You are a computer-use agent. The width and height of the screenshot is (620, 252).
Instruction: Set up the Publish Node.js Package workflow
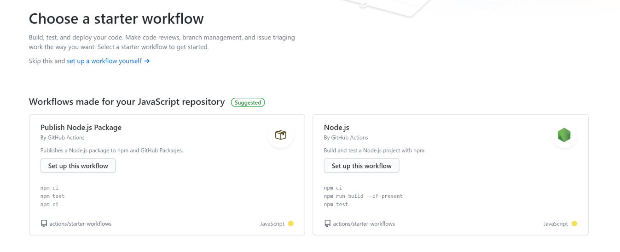coord(78,166)
